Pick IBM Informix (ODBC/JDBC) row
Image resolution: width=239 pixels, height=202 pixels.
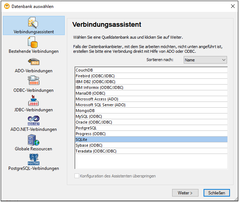pos(151,87)
